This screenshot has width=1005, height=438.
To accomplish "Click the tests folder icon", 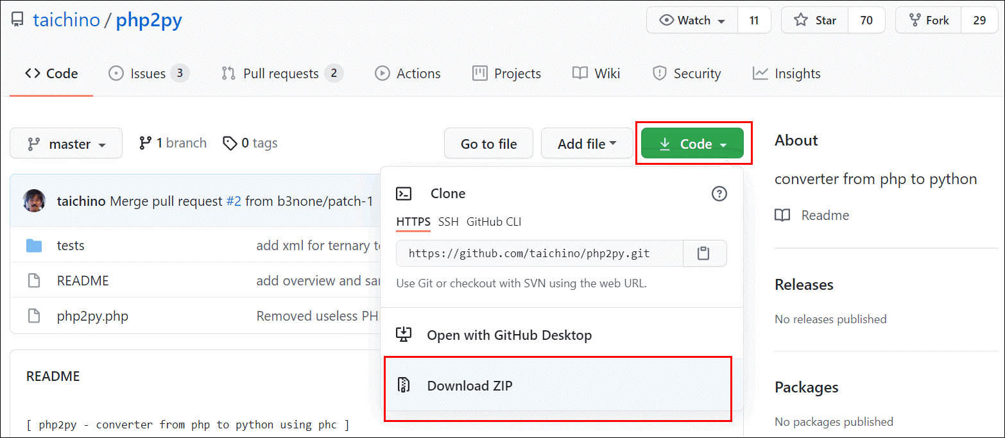I will pyautogui.click(x=34, y=246).
